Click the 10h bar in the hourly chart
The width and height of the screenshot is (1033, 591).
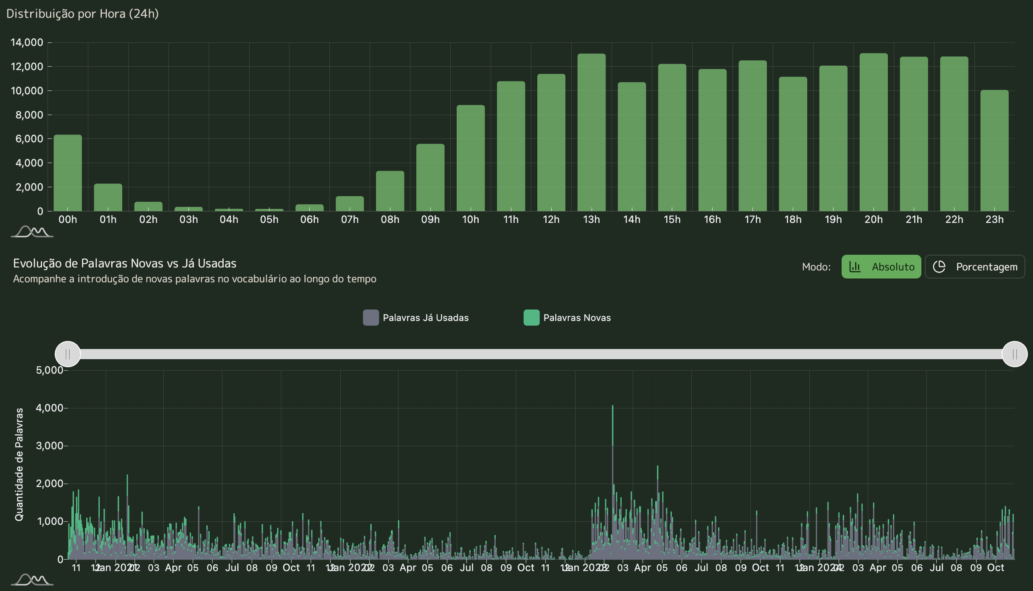pos(470,158)
